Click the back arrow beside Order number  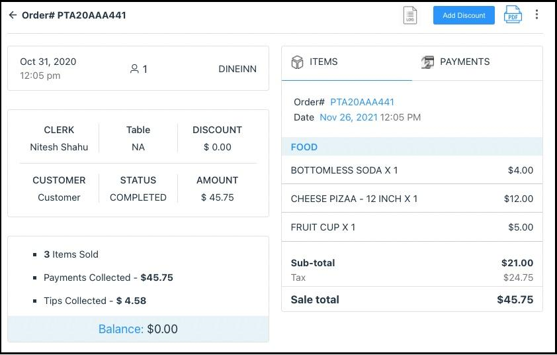pyautogui.click(x=13, y=15)
